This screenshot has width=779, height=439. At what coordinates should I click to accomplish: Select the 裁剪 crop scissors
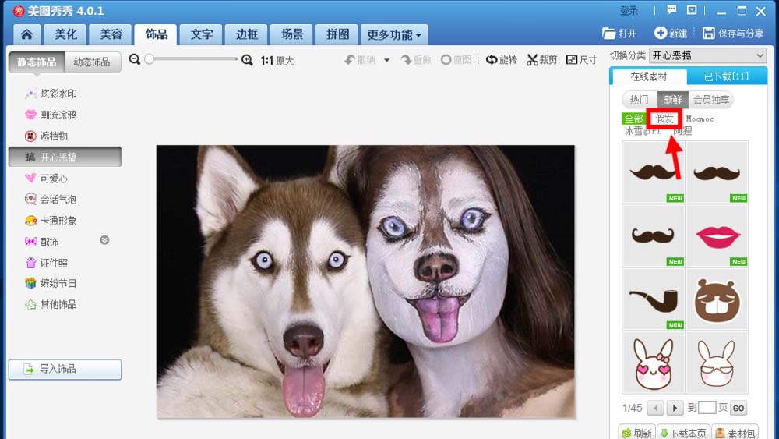coord(541,60)
